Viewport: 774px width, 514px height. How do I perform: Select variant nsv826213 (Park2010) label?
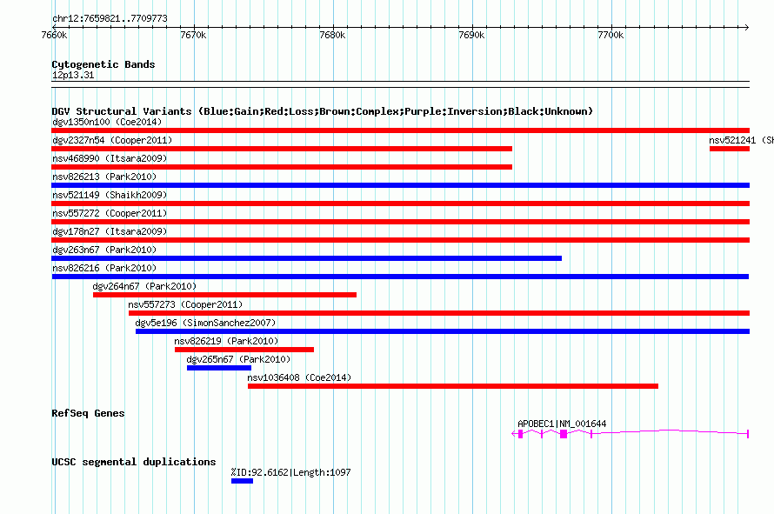tap(104, 177)
